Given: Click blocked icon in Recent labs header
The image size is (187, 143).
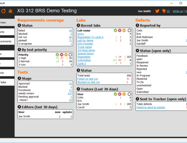Looking at the screenshot, I should tap(124, 30).
